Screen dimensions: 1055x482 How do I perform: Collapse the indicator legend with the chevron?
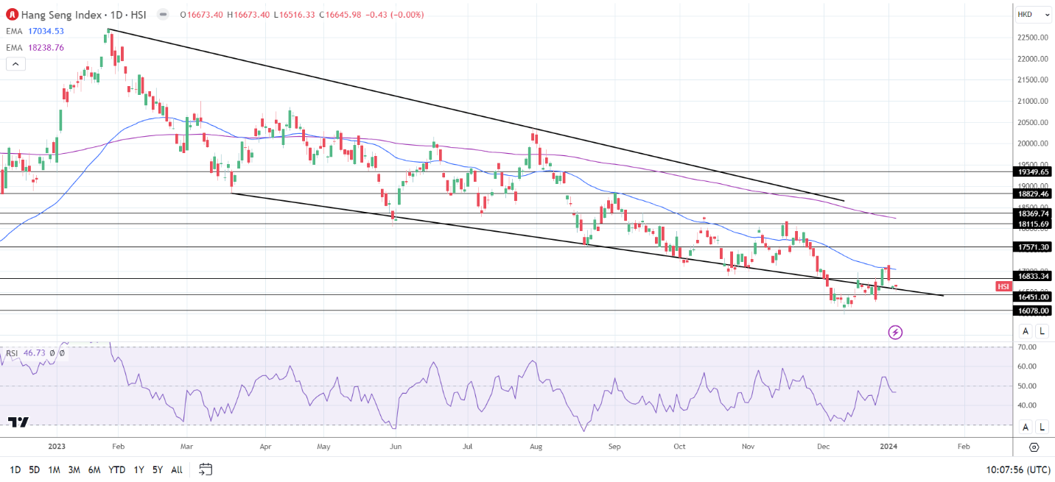(x=15, y=64)
